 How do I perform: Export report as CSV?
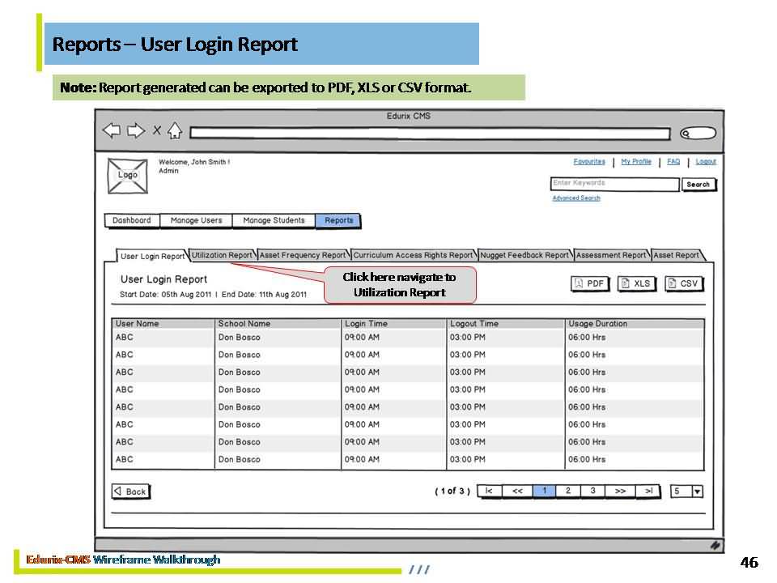click(684, 283)
